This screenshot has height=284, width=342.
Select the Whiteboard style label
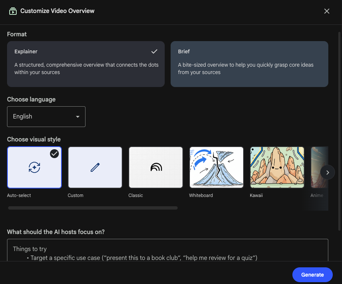coord(201,196)
